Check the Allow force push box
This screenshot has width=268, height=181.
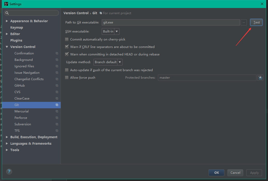(67, 78)
